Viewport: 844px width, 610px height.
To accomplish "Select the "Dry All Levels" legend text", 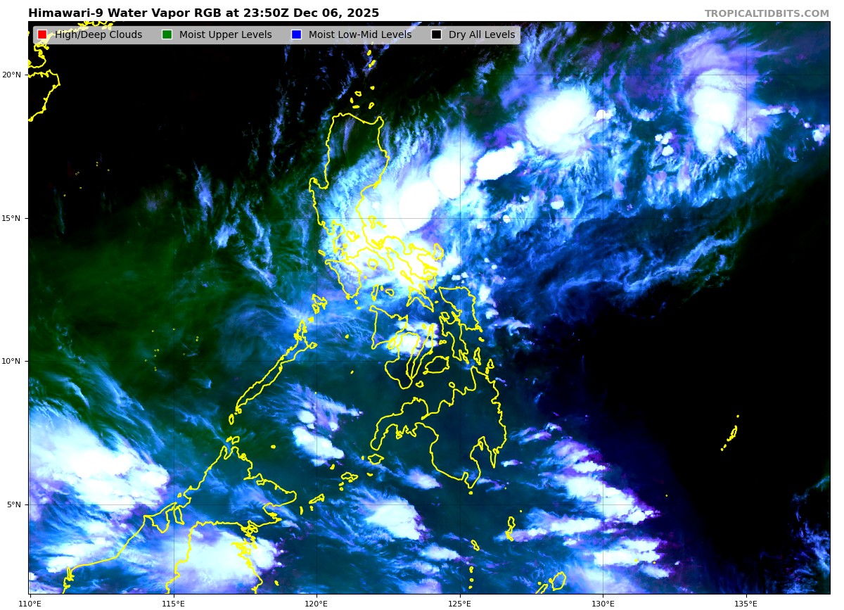I will (481, 34).
